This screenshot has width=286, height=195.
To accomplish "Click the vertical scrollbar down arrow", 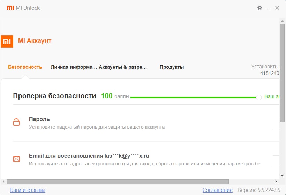I will (x=283, y=175).
